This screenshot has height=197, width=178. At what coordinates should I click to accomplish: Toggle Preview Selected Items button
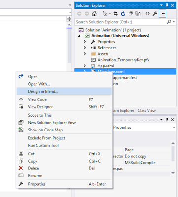(162, 14)
